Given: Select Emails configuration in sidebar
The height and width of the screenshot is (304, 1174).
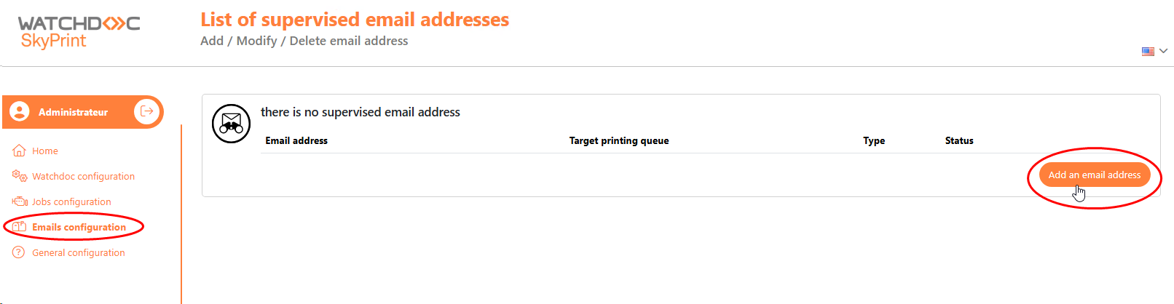Looking at the screenshot, I should point(79,227).
